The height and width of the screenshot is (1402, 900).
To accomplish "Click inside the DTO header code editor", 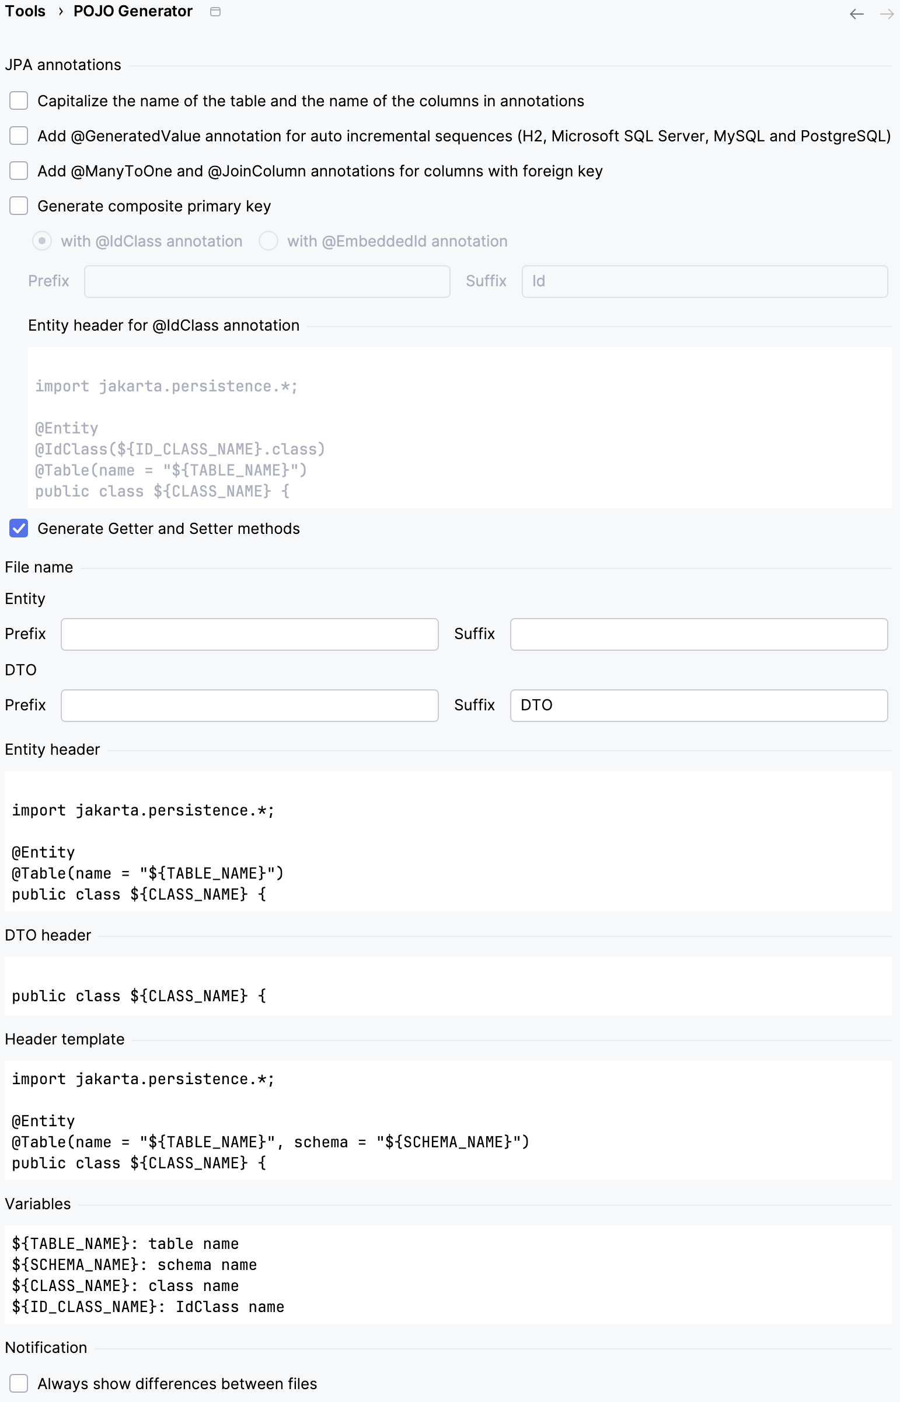I will 448,986.
